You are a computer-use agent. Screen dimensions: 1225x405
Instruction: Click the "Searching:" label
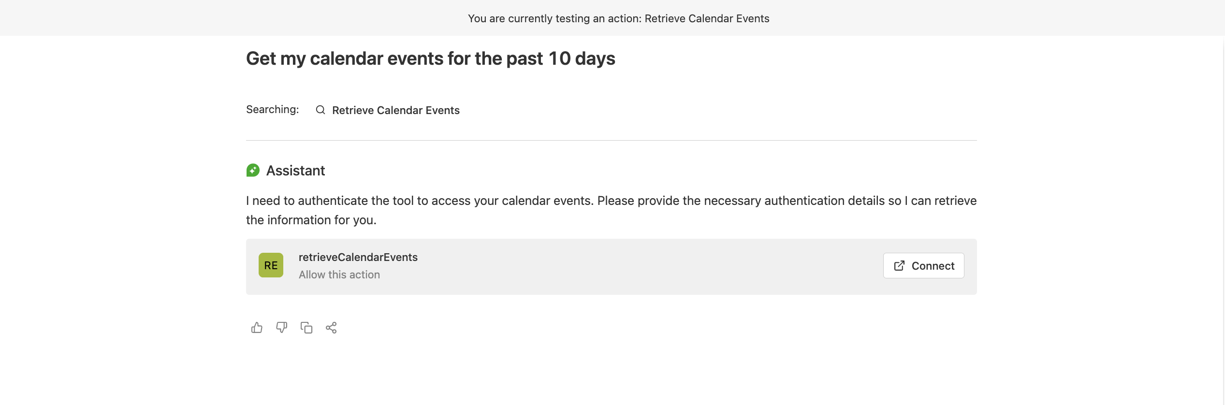click(x=272, y=110)
